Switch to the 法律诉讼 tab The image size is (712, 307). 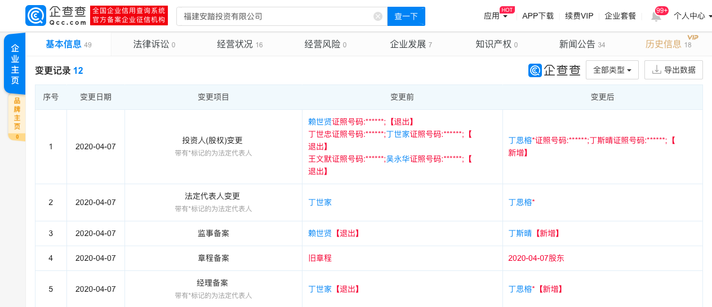[x=154, y=45]
